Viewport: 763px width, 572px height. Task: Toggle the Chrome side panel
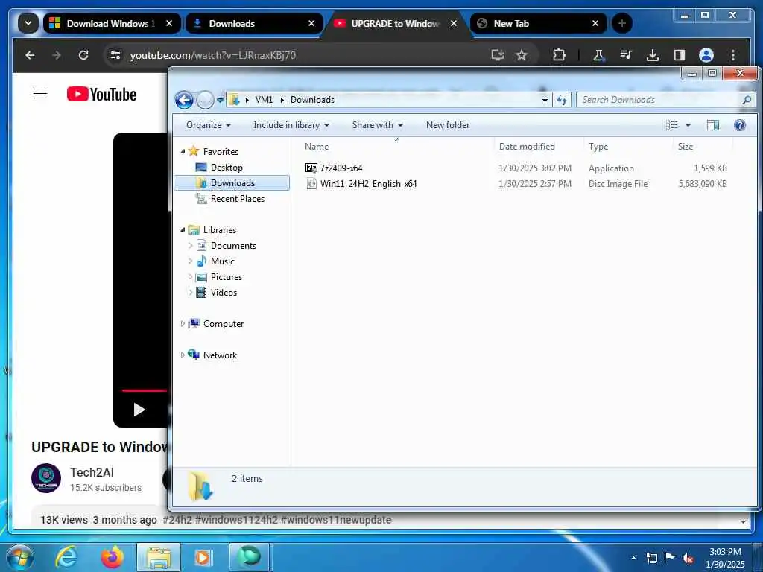tap(680, 55)
